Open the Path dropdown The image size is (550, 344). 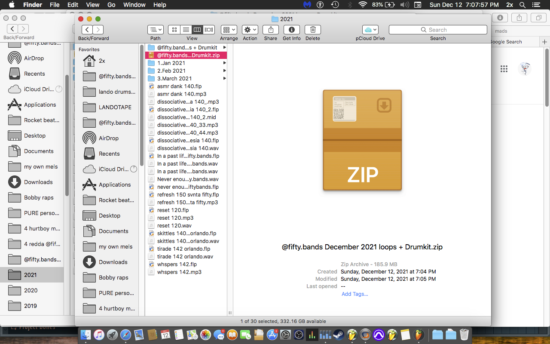click(156, 30)
